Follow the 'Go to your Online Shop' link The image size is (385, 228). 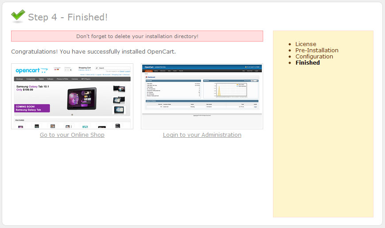[x=72, y=135]
